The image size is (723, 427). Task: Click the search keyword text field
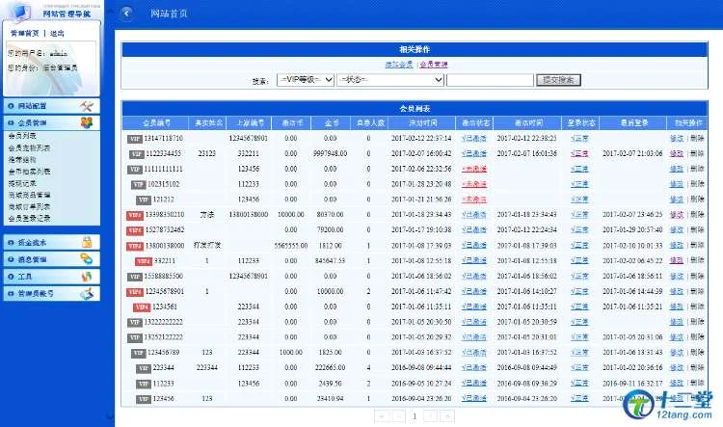[x=491, y=80]
